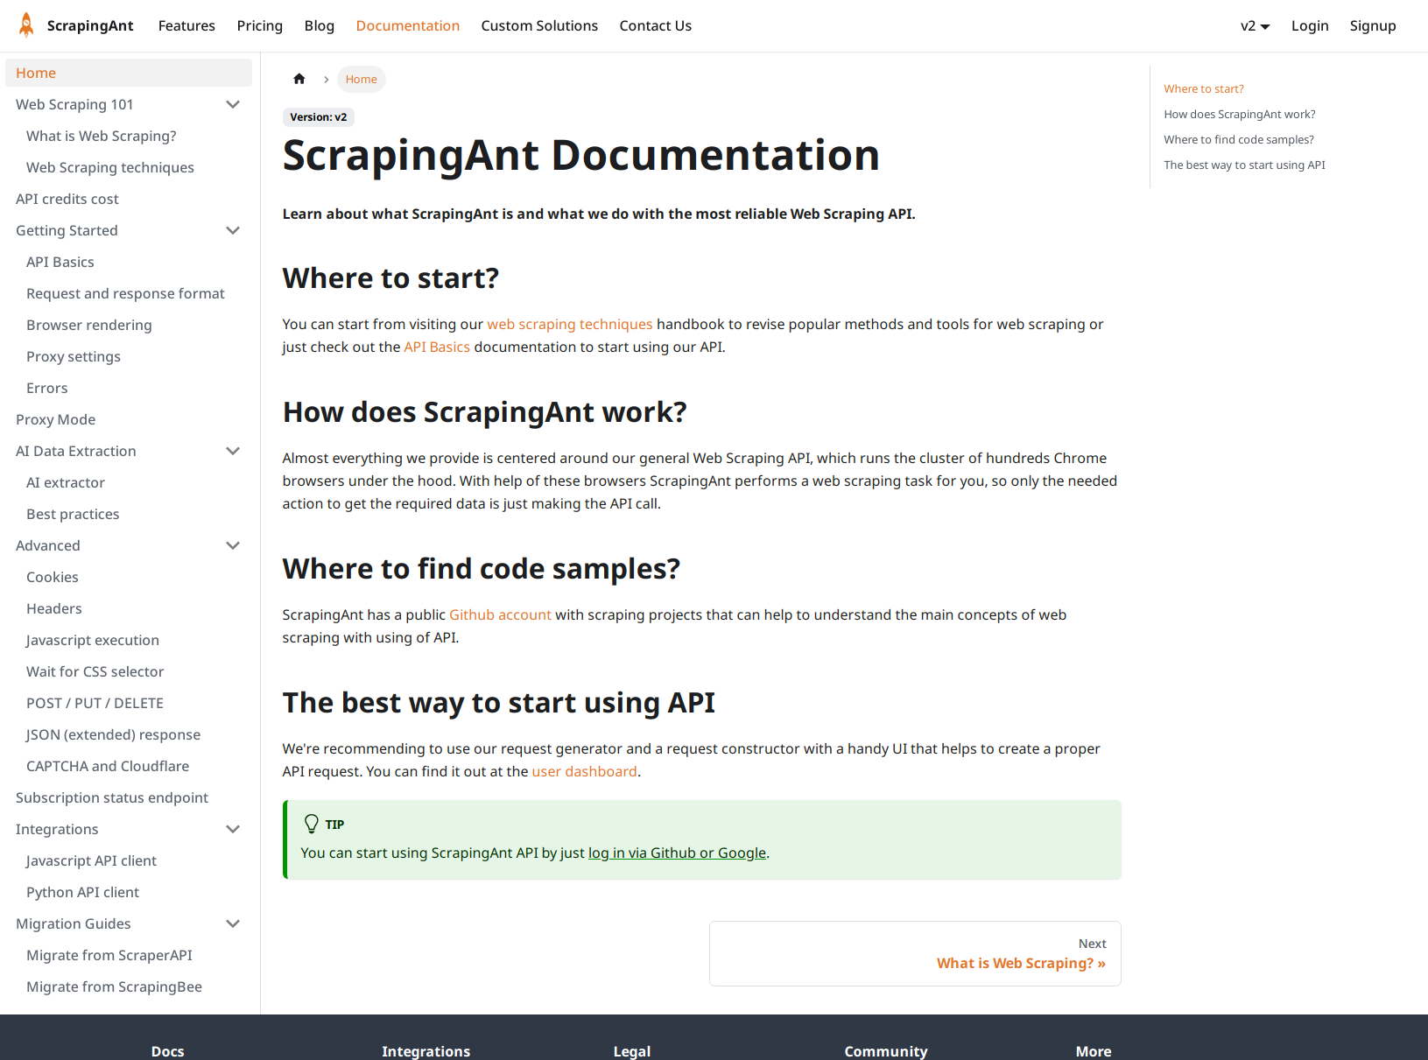This screenshot has width=1428, height=1060.
Task: Open Web Scraping techniques sidebar page
Action: point(110,167)
